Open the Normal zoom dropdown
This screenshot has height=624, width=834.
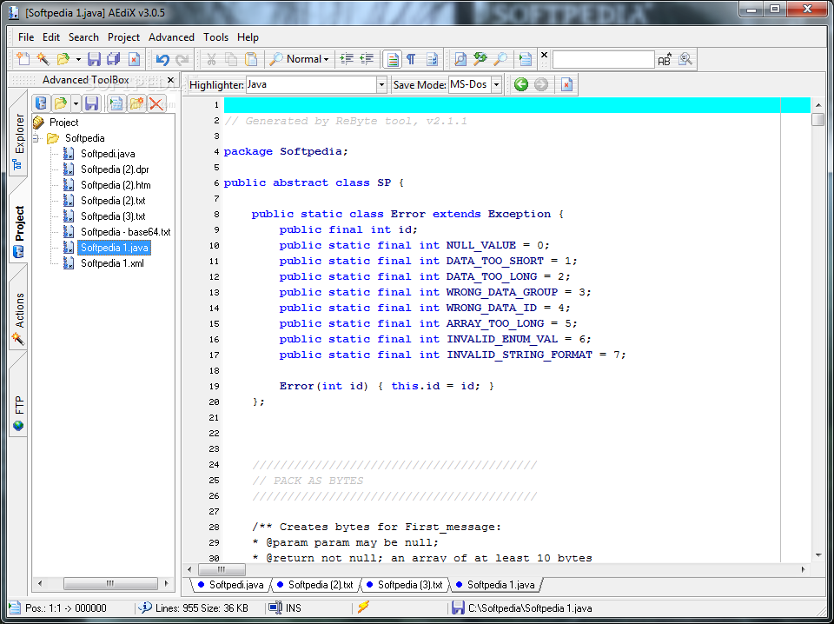click(299, 59)
